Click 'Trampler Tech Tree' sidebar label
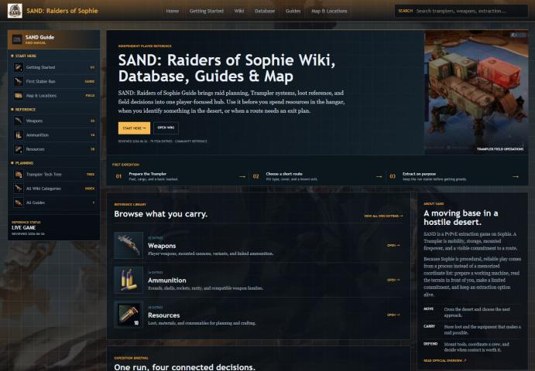Screen dimensions: 535x371 point(43,175)
